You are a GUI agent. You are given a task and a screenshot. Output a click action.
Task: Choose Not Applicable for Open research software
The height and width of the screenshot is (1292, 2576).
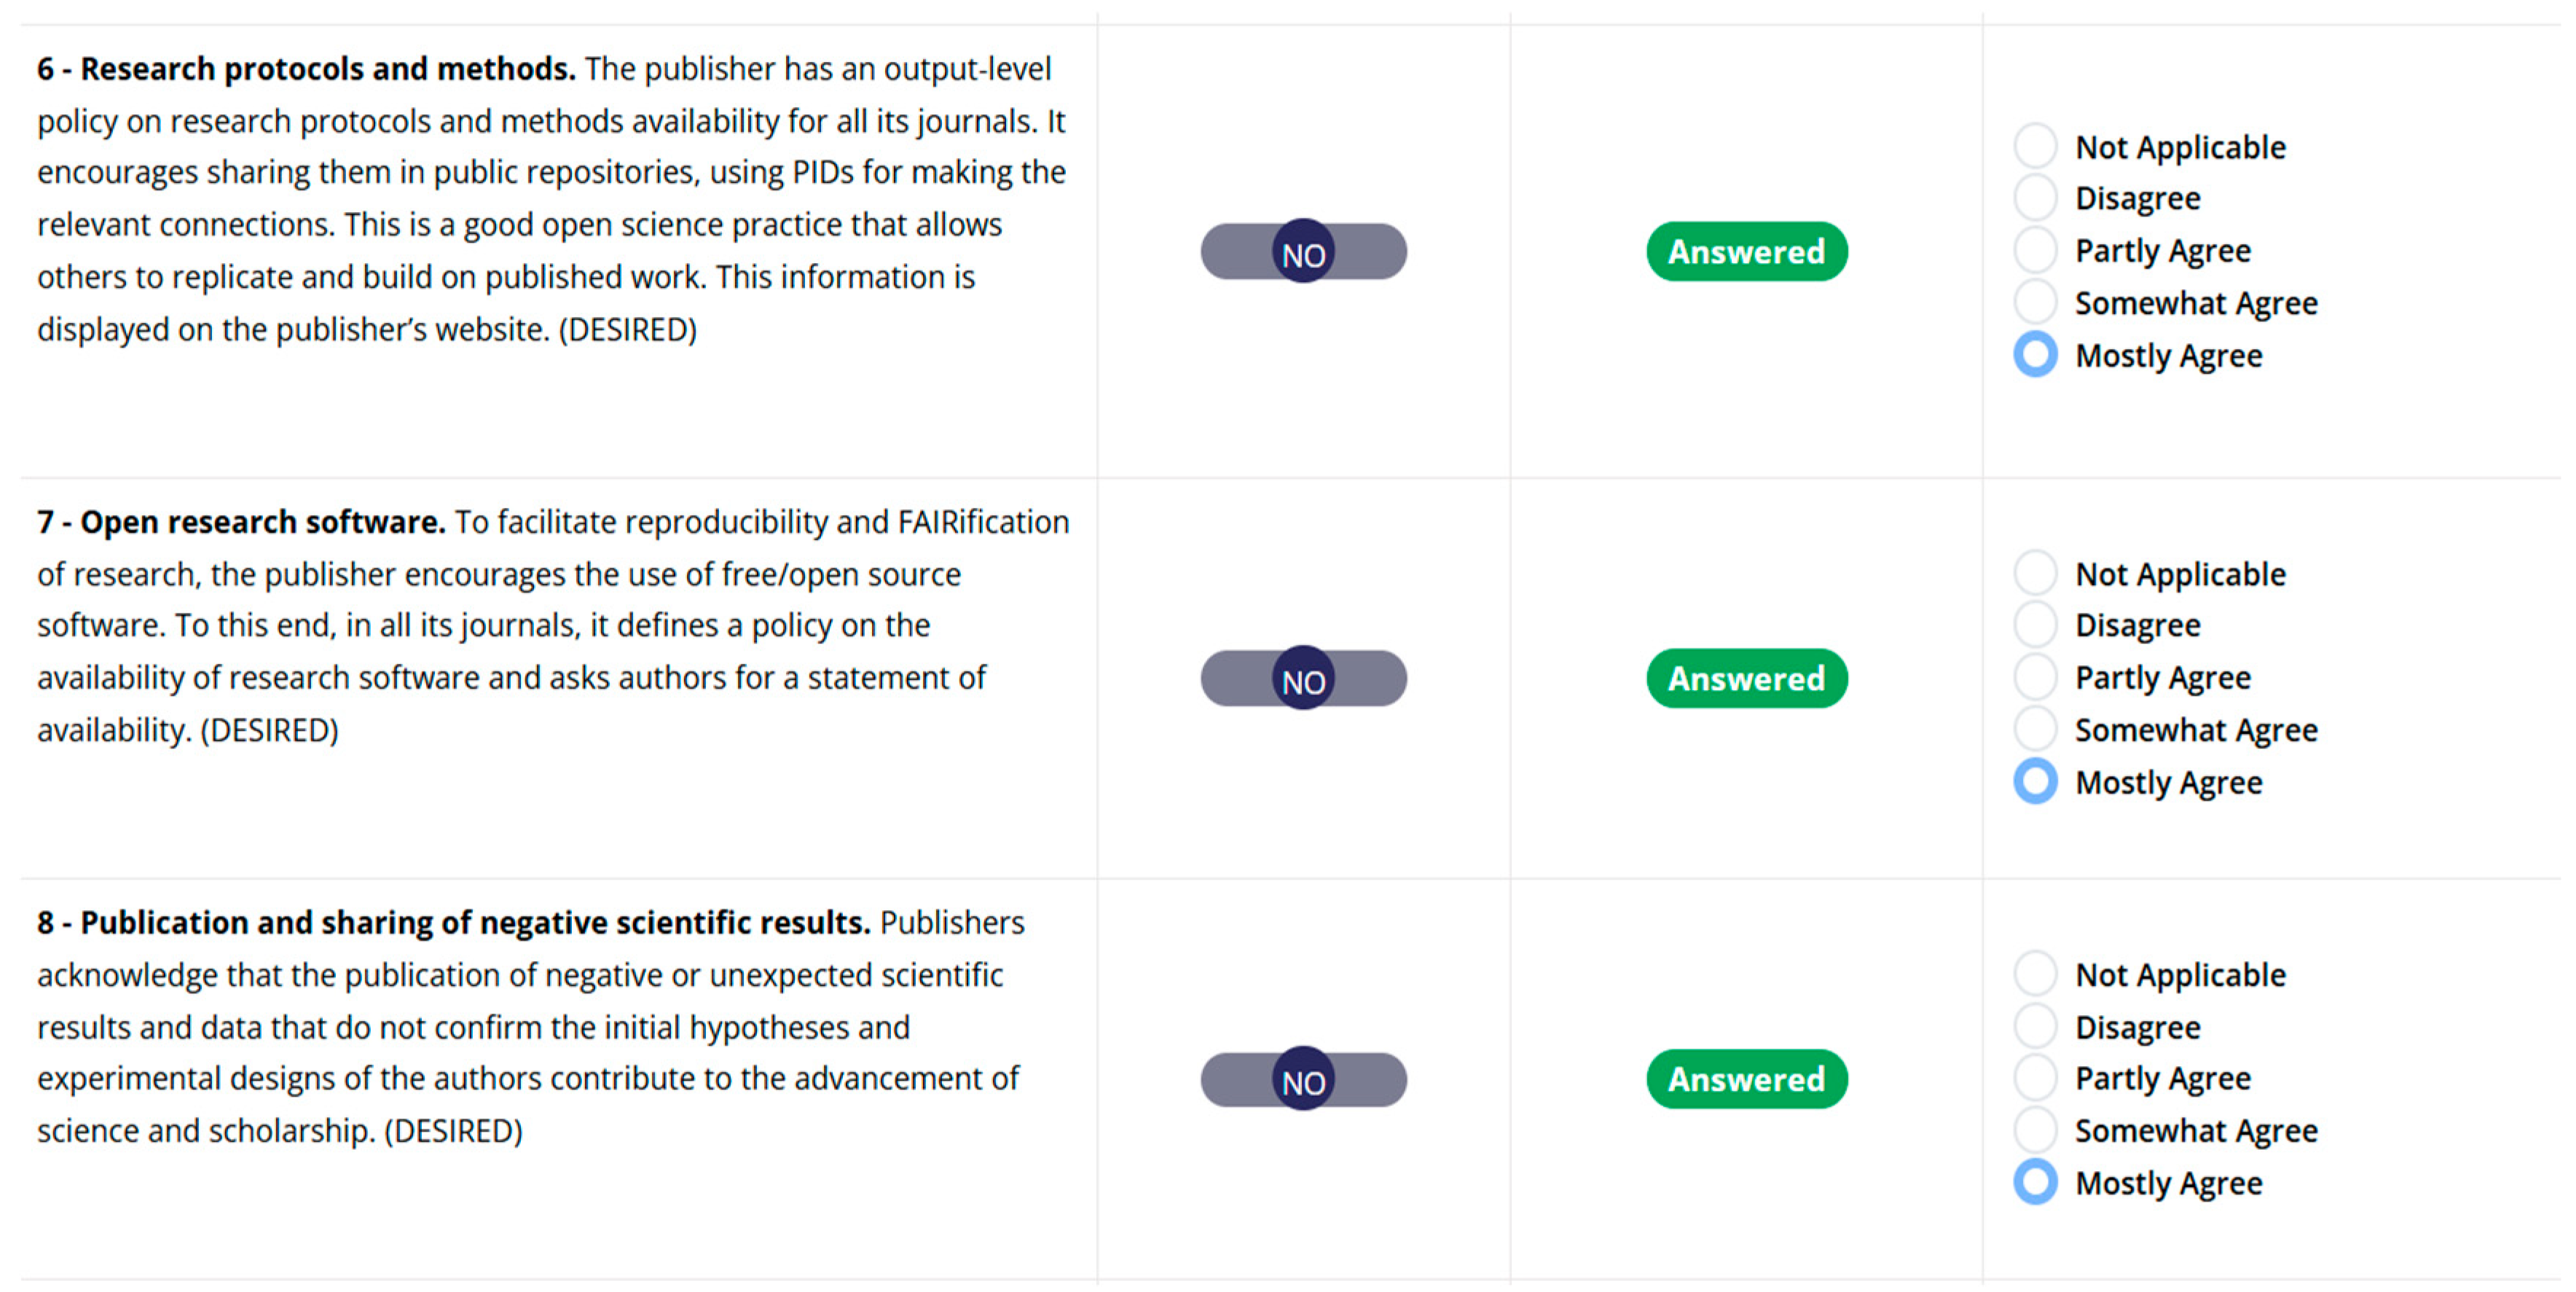pyautogui.click(x=2035, y=573)
